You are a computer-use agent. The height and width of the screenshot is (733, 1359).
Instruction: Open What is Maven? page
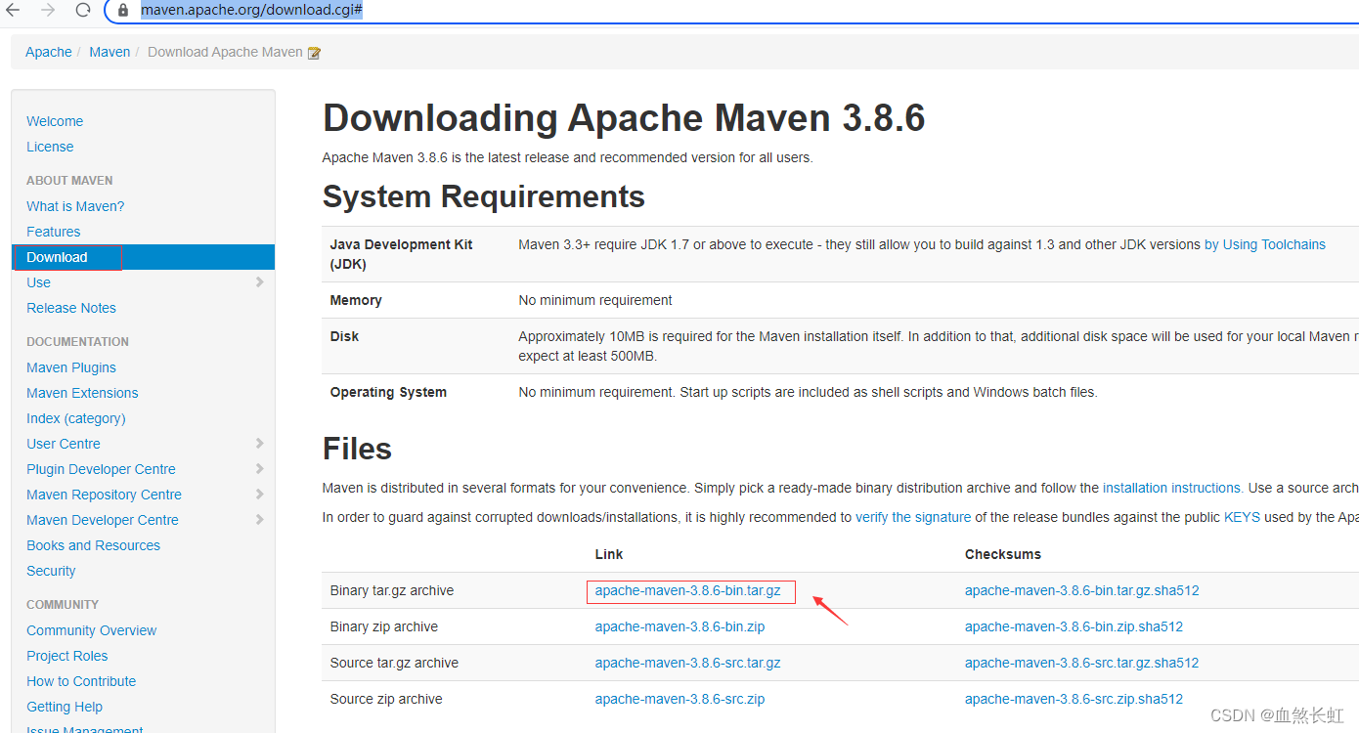pos(75,206)
